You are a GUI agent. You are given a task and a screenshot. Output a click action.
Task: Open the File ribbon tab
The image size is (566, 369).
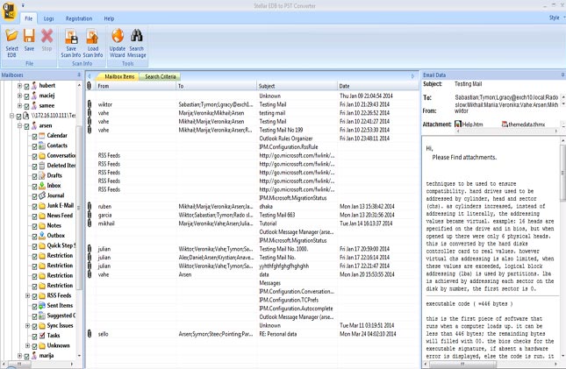(x=28, y=18)
